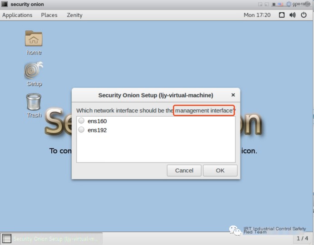Open the Applications menu
The width and height of the screenshot is (314, 245).
tap(17, 15)
